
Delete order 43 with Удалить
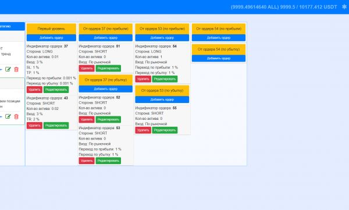click(x=34, y=126)
